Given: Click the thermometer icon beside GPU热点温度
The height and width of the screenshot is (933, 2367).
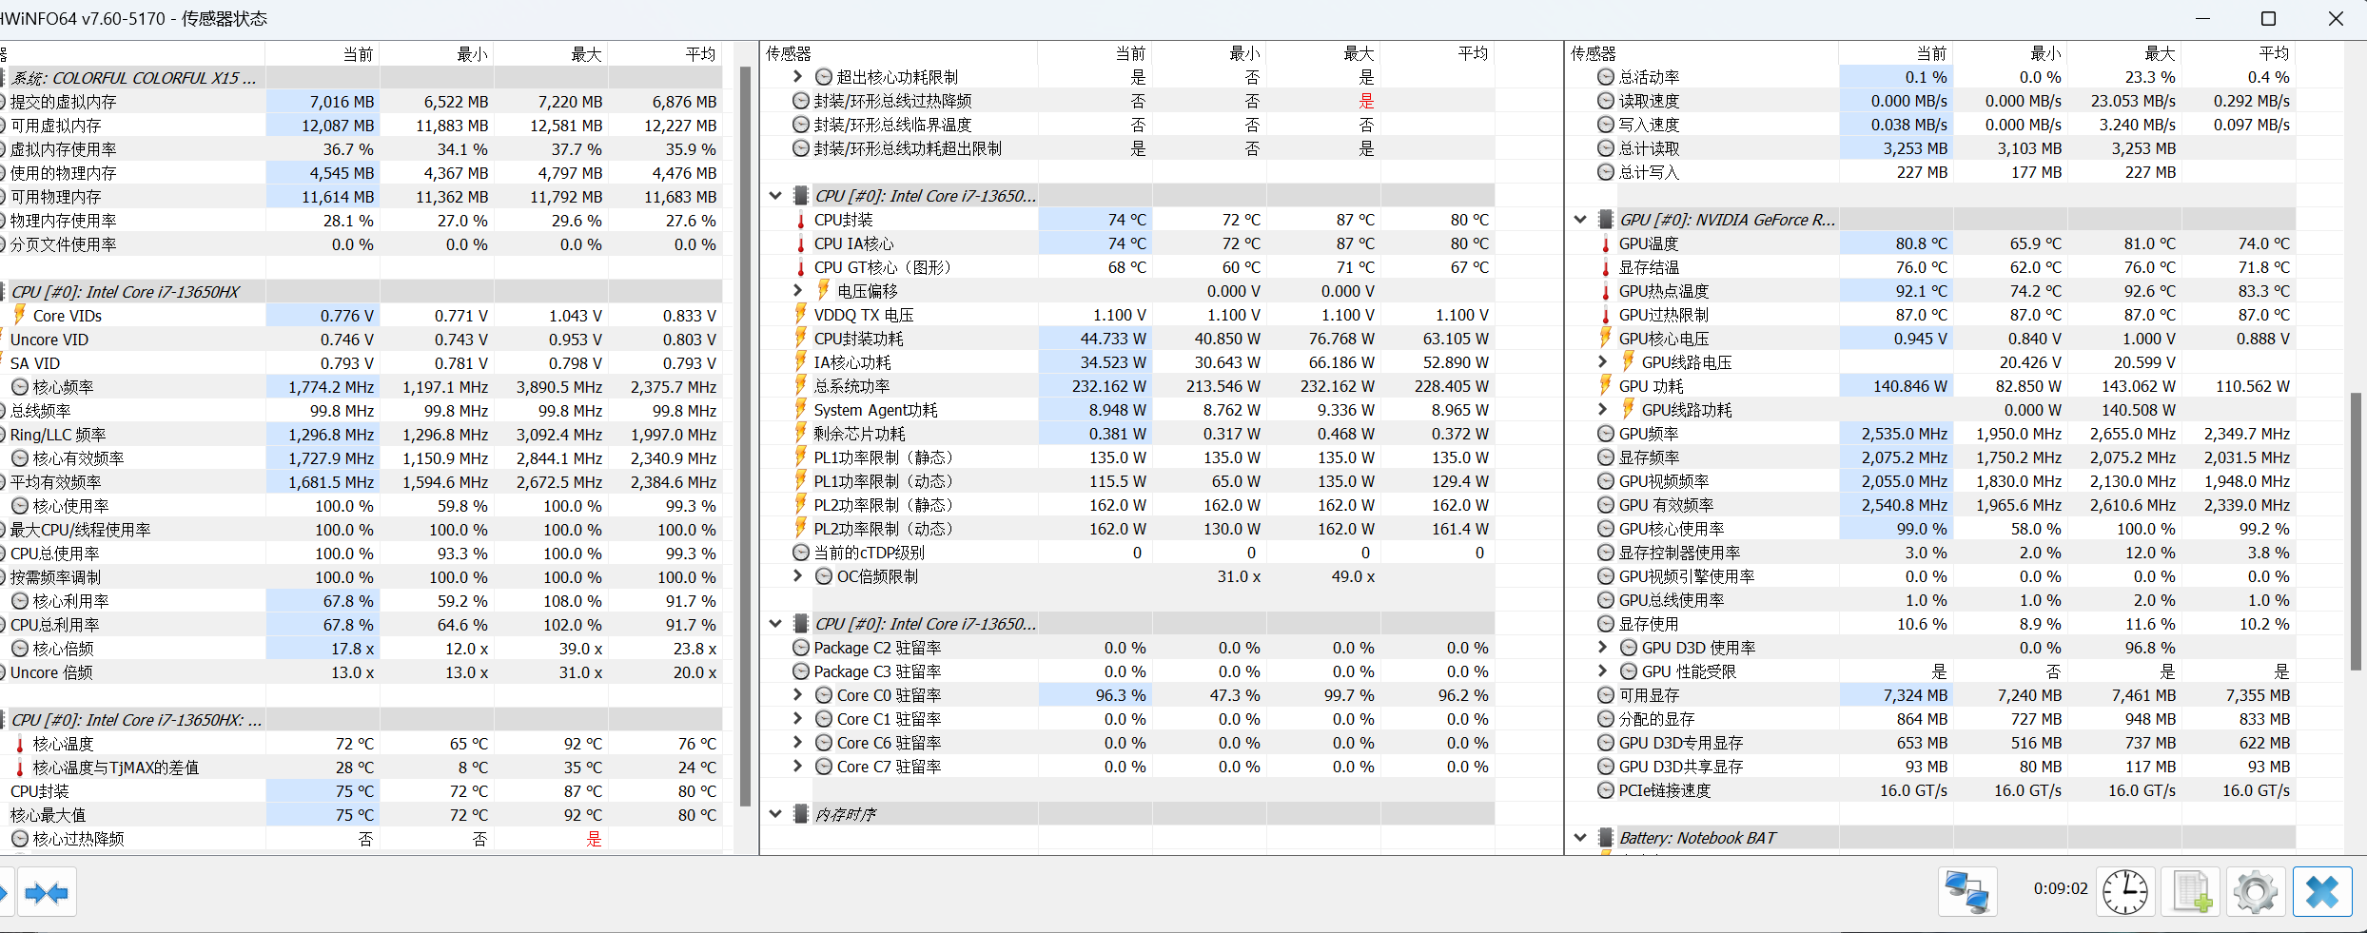Looking at the screenshot, I should pyautogui.click(x=1606, y=292).
